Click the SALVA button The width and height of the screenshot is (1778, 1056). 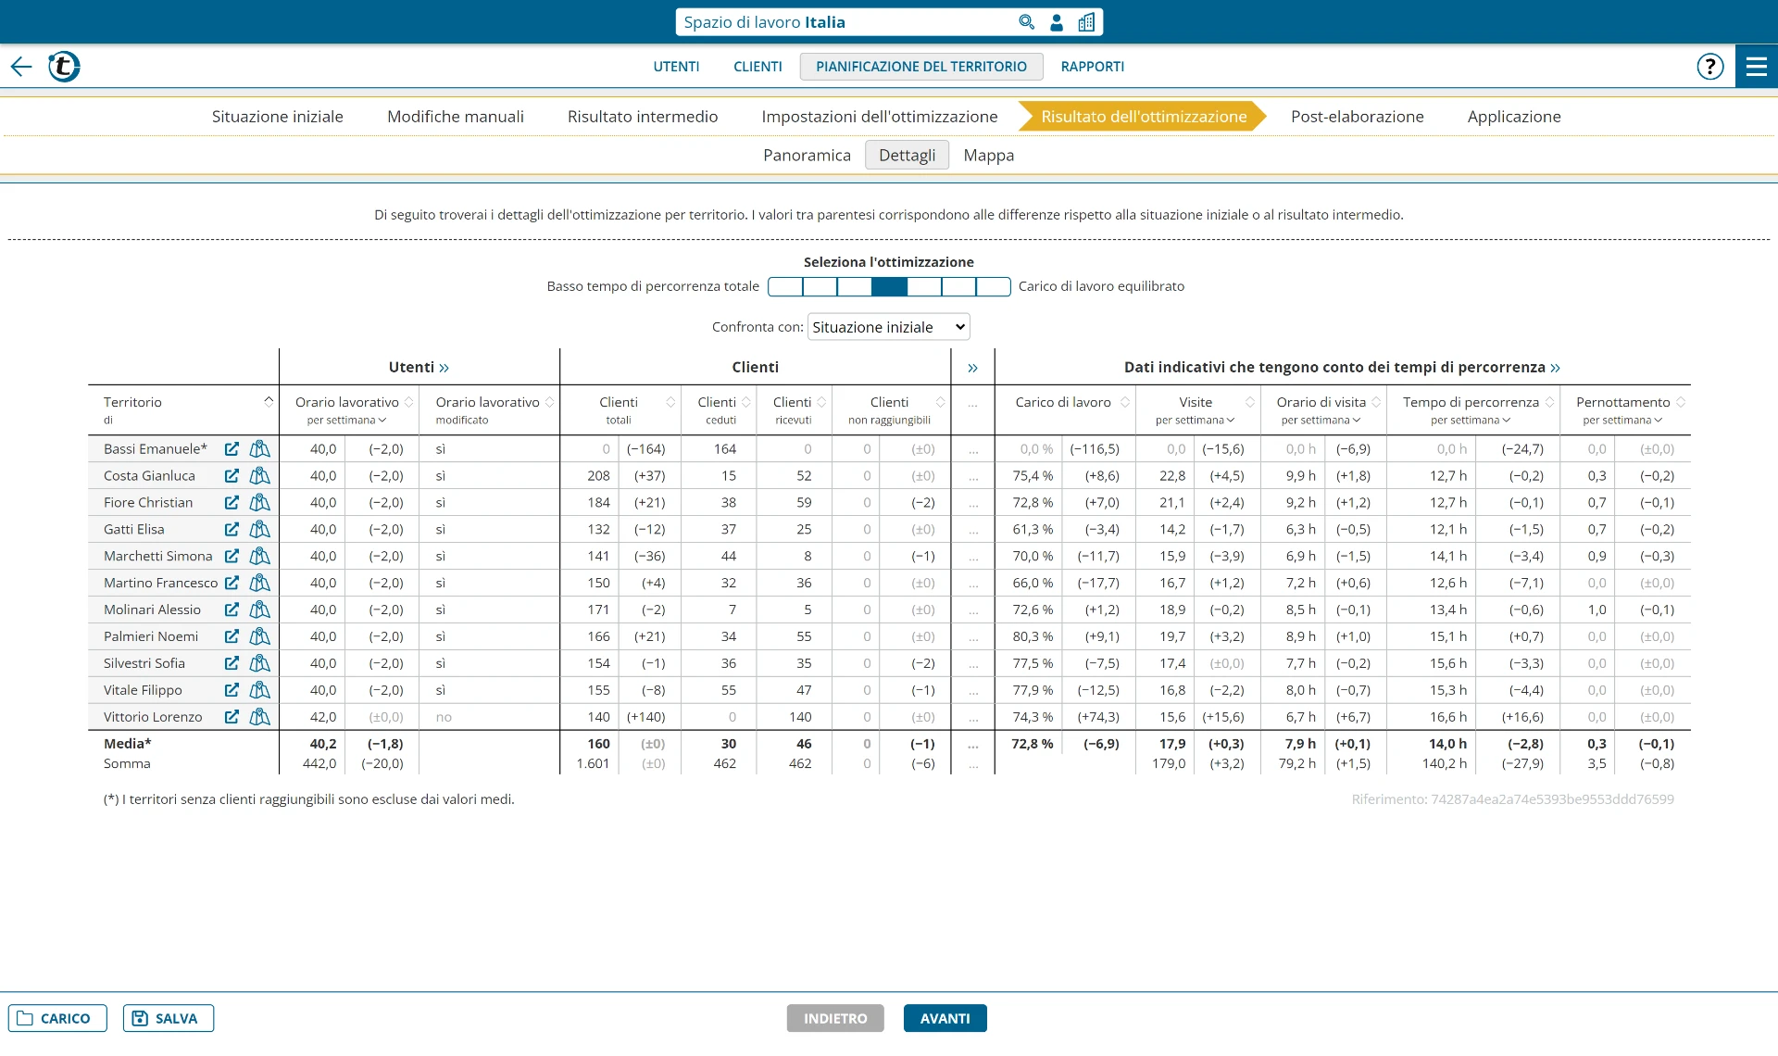[x=168, y=1019]
